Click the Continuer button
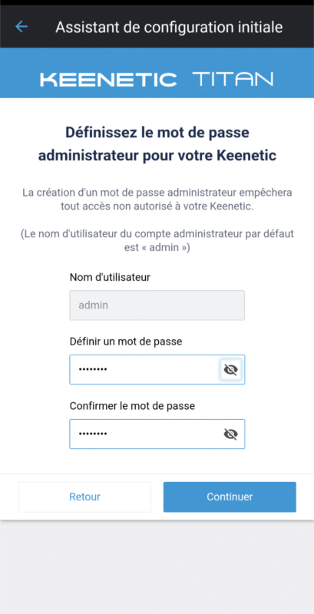 230,497
